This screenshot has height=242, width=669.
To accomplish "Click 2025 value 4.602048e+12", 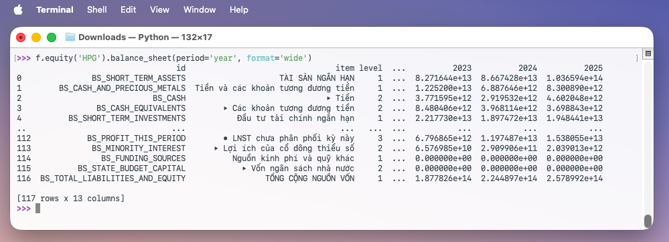I will click(575, 98).
